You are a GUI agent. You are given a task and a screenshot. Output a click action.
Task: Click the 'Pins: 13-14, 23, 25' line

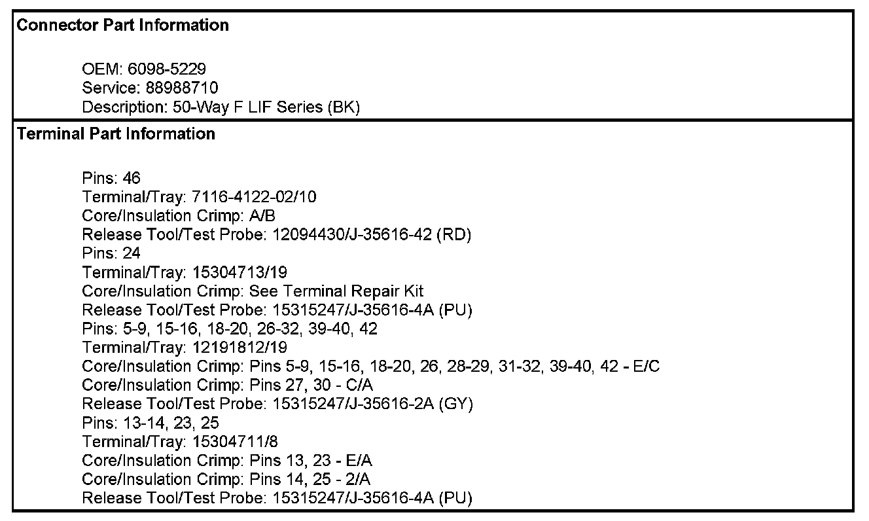(x=151, y=423)
